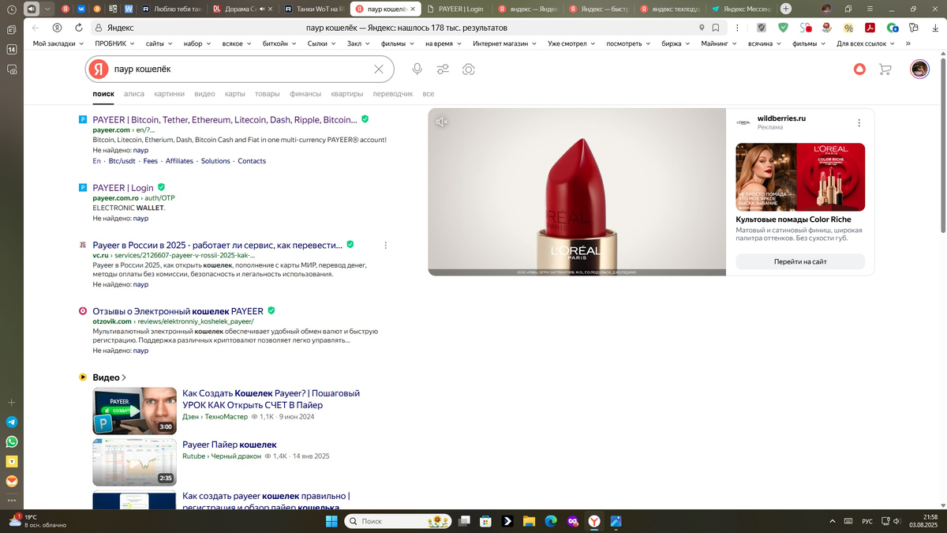Switch to the переводчик search tab
Viewport: 947px width, 533px height.
pyautogui.click(x=393, y=94)
